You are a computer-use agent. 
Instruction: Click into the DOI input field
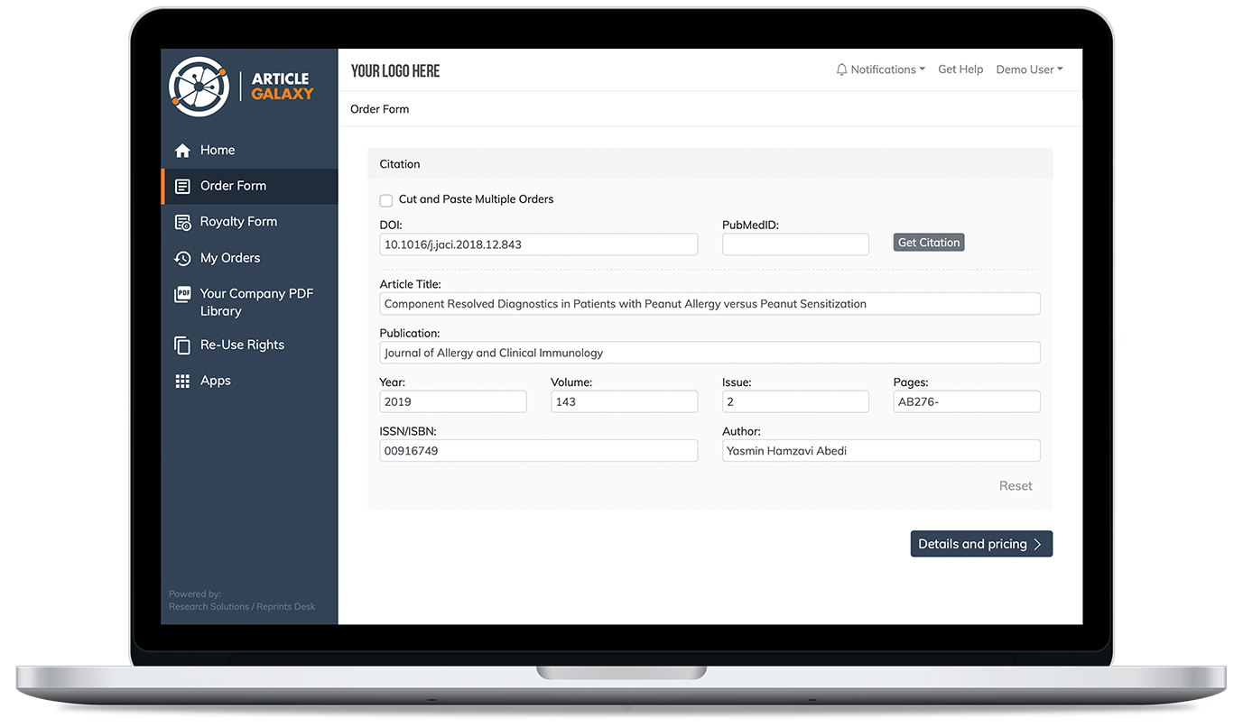pos(538,244)
